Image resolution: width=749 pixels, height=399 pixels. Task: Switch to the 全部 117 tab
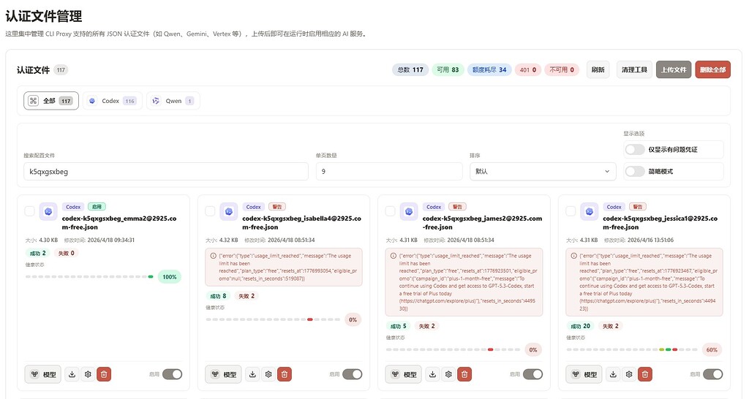pos(51,101)
